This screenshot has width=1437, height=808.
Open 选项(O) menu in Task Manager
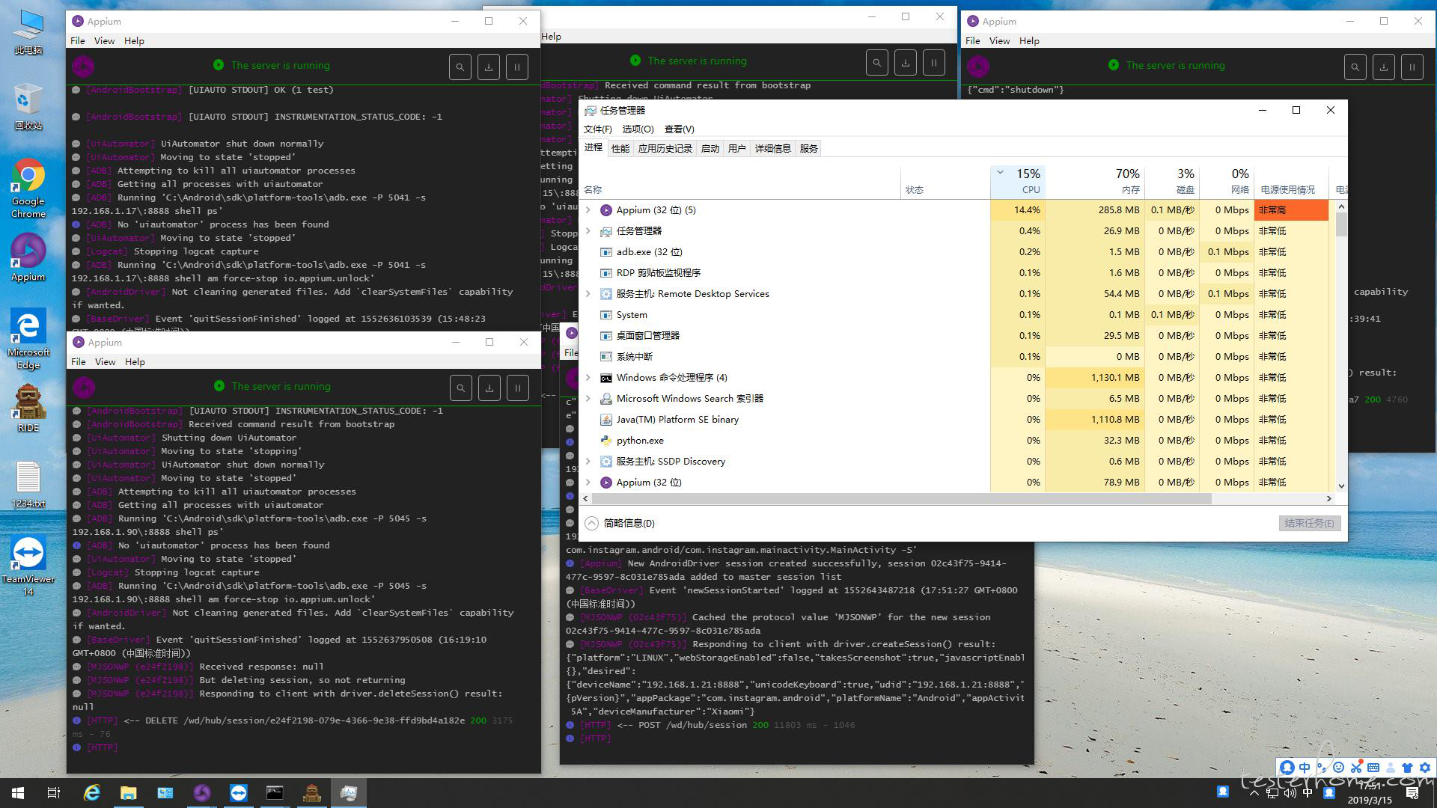tap(638, 129)
